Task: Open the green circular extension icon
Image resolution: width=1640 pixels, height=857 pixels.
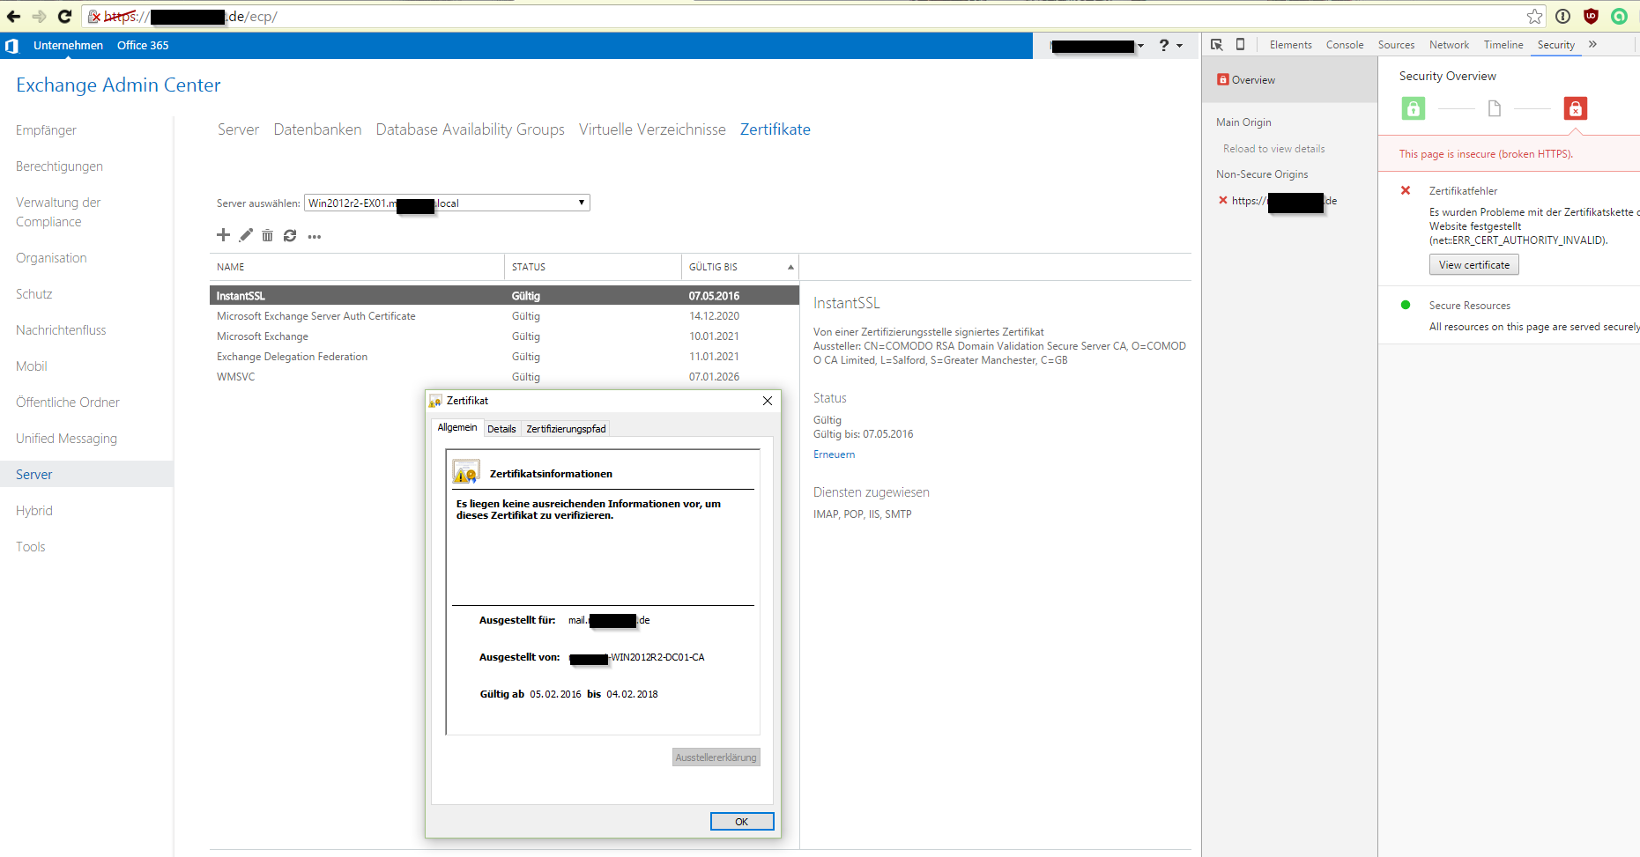Action: [x=1619, y=16]
